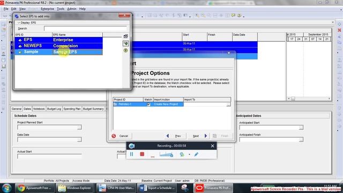The image size is (343, 193).
Task: Open the Data Date field picker
Action: [79, 139]
